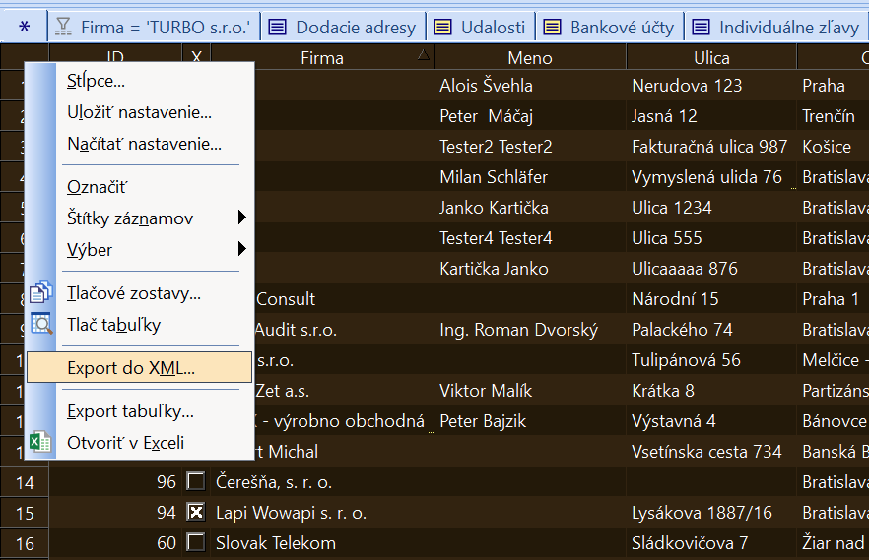This screenshot has height=560, width=869.
Task: Tick the Slovak Telekom row checkbox
Action: (x=196, y=543)
